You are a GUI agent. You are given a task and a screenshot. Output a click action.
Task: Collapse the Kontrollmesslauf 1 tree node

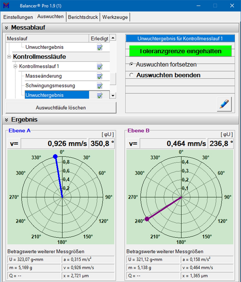[15, 67]
